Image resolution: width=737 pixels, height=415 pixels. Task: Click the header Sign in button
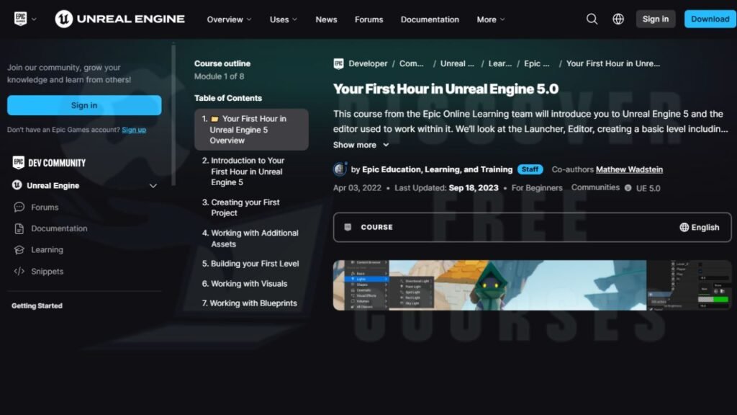[655, 19]
